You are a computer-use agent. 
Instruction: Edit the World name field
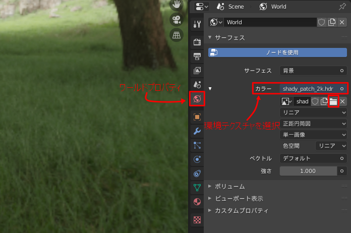270,22
